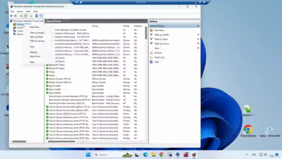Choose New Rule in the context menu

click(x=35, y=27)
